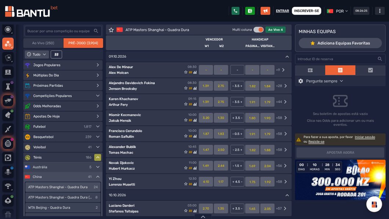Screen dimensions: 389x219
Task: Select the orange bet list tab in bet slip
Action: pyautogui.click(x=340, y=70)
